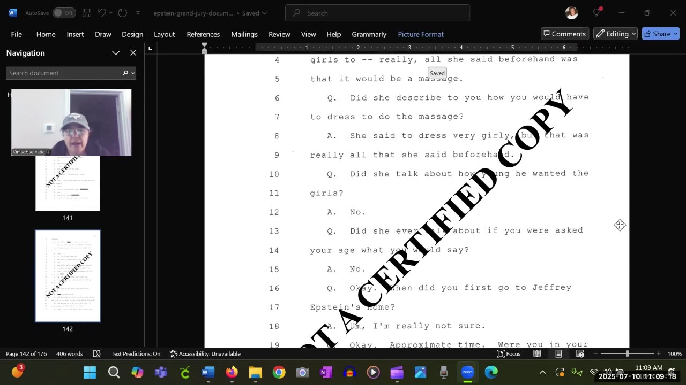This screenshot has height=385, width=686.
Task: Click the zoom out minus button
Action: click(595, 353)
